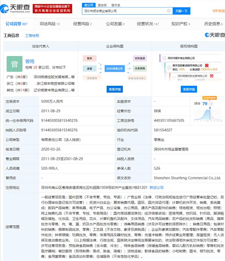The height and width of the screenshot is (261, 225).
Task: Collapse the 顺丰控股集团商贸有限公司 node
Action: click(x=169, y=67)
